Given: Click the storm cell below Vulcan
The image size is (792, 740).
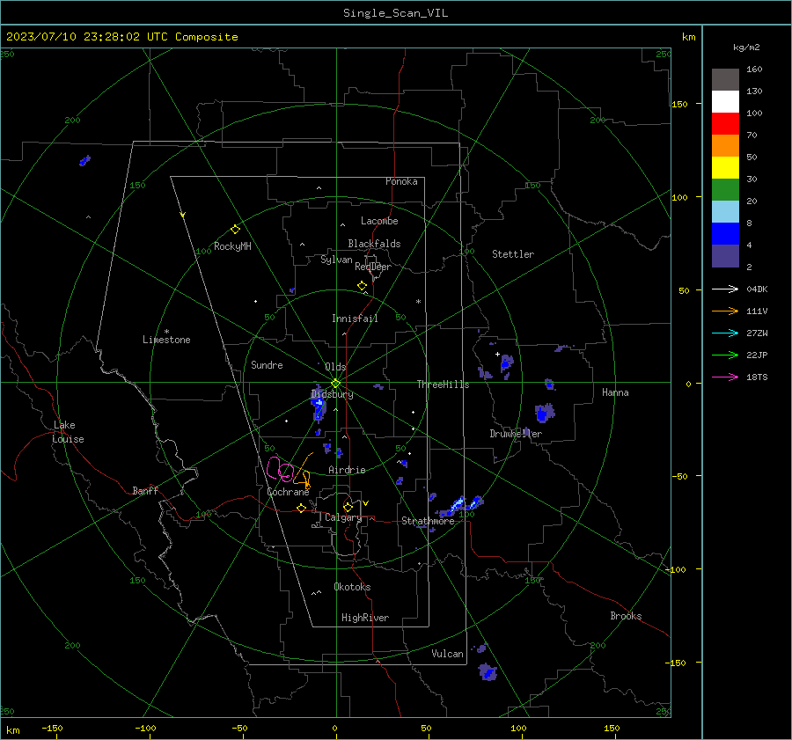Looking at the screenshot, I should click(488, 672).
